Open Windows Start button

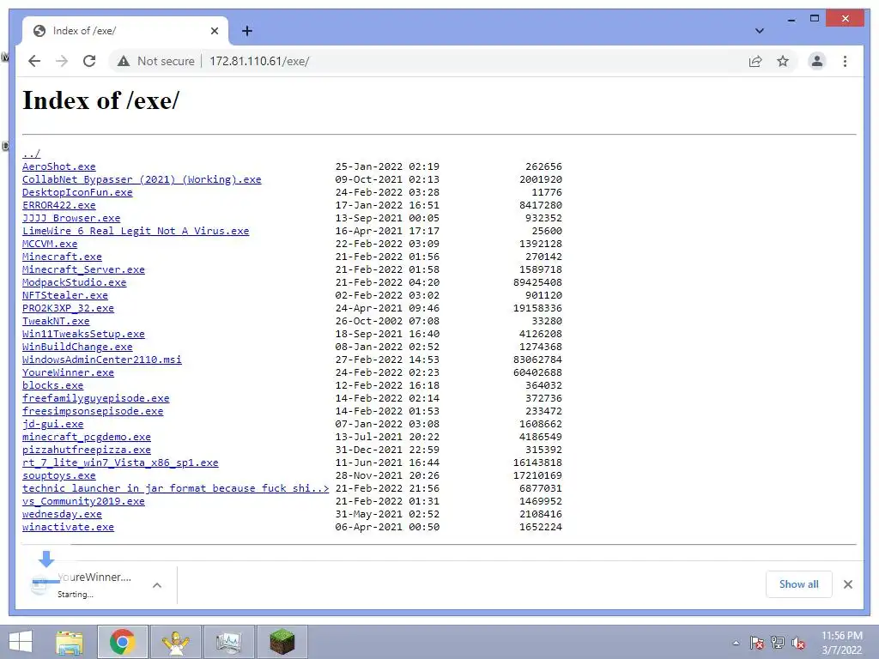tap(21, 642)
